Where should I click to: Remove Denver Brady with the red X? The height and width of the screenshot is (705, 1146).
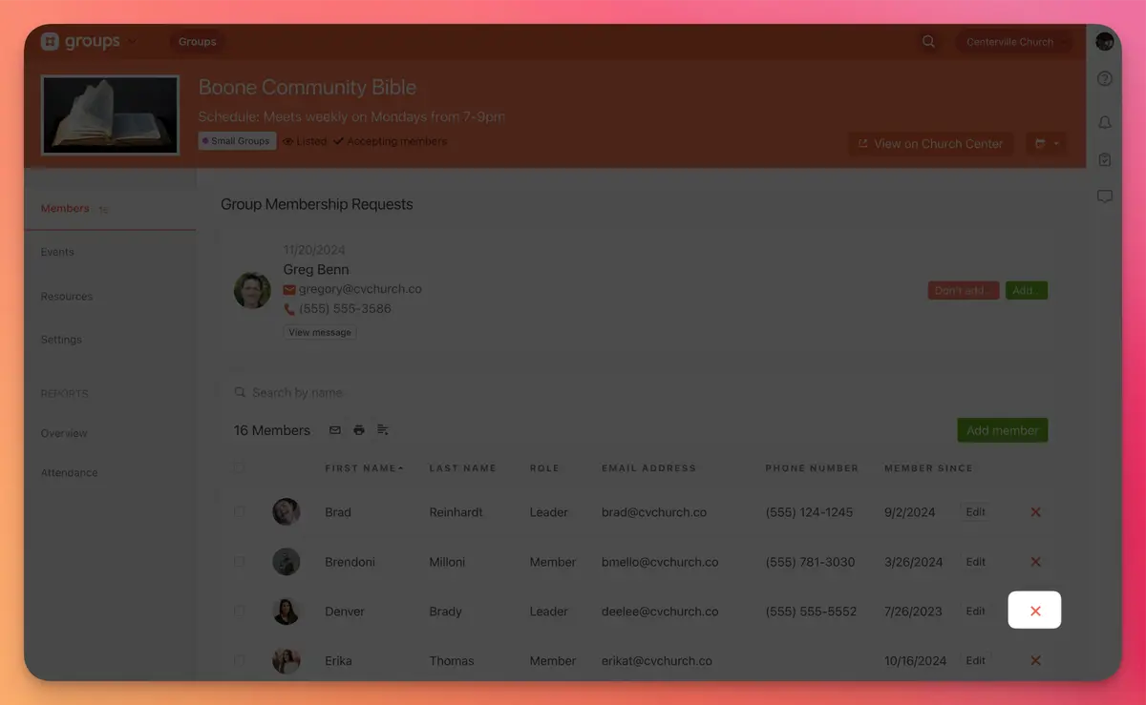click(x=1035, y=611)
